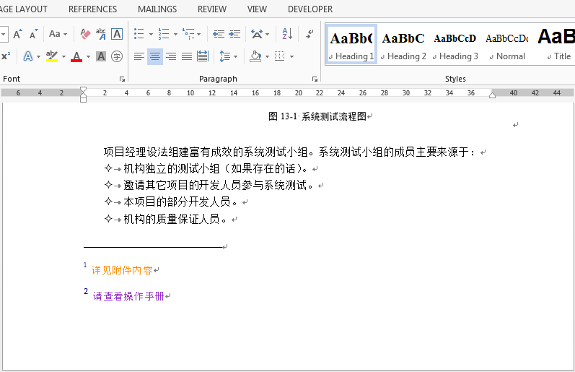The image size is (575, 372).
Task: Switch to the Review tab
Action: pos(212,9)
